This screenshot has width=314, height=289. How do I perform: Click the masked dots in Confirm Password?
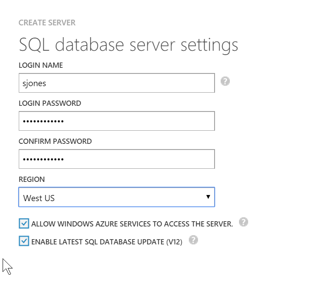(x=43, y=159)
